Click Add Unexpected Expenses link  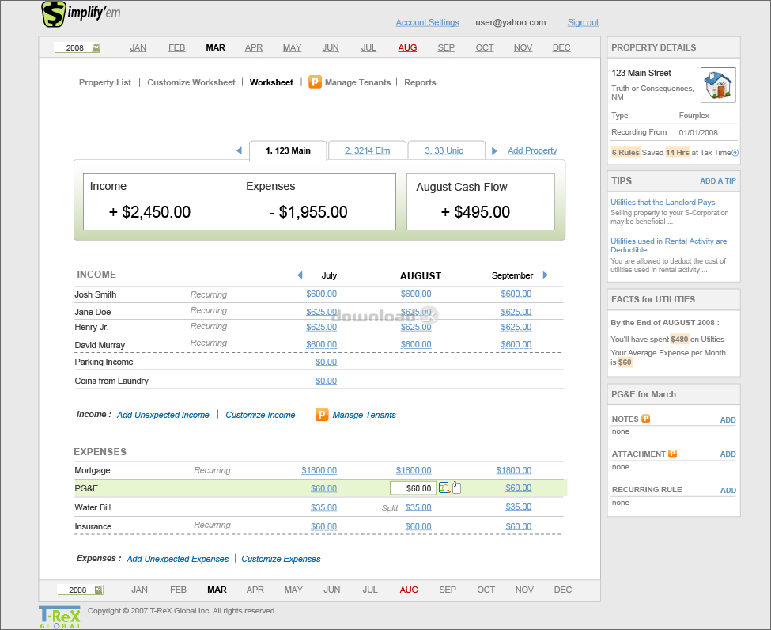coord(178,559)
